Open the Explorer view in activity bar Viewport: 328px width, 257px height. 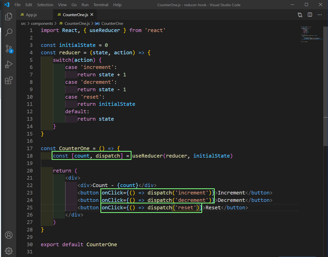(x=9, y=16)
